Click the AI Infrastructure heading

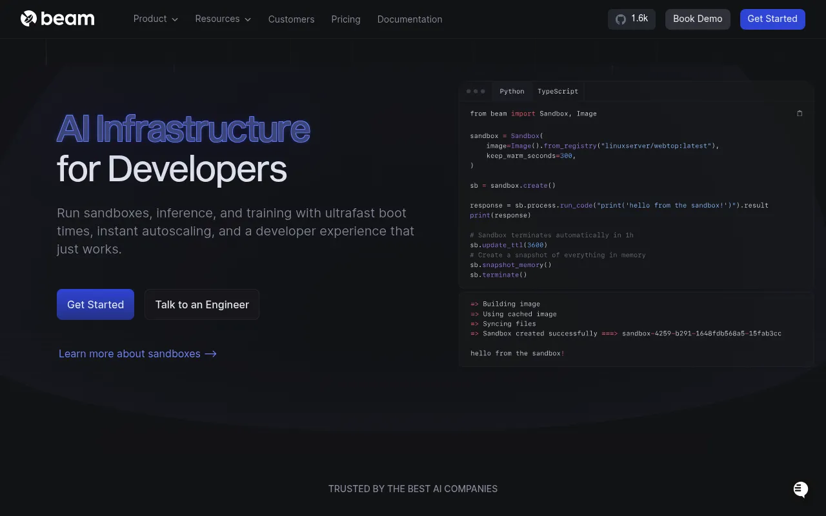tap(183, 129)
